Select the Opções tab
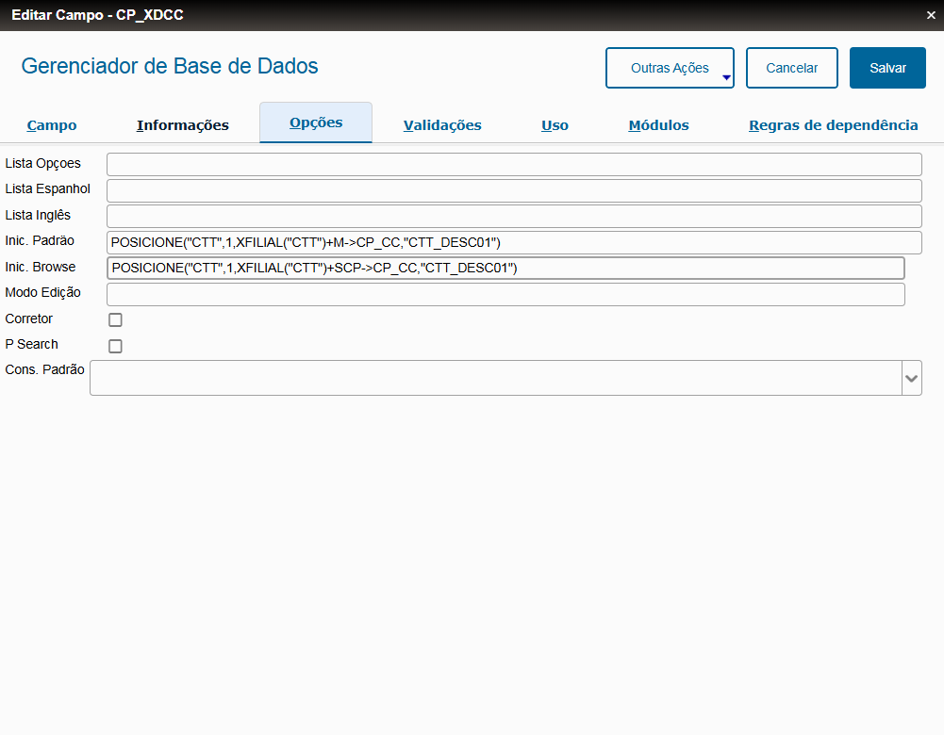Viewport: 944px width, 735px height. pos(316,123)
